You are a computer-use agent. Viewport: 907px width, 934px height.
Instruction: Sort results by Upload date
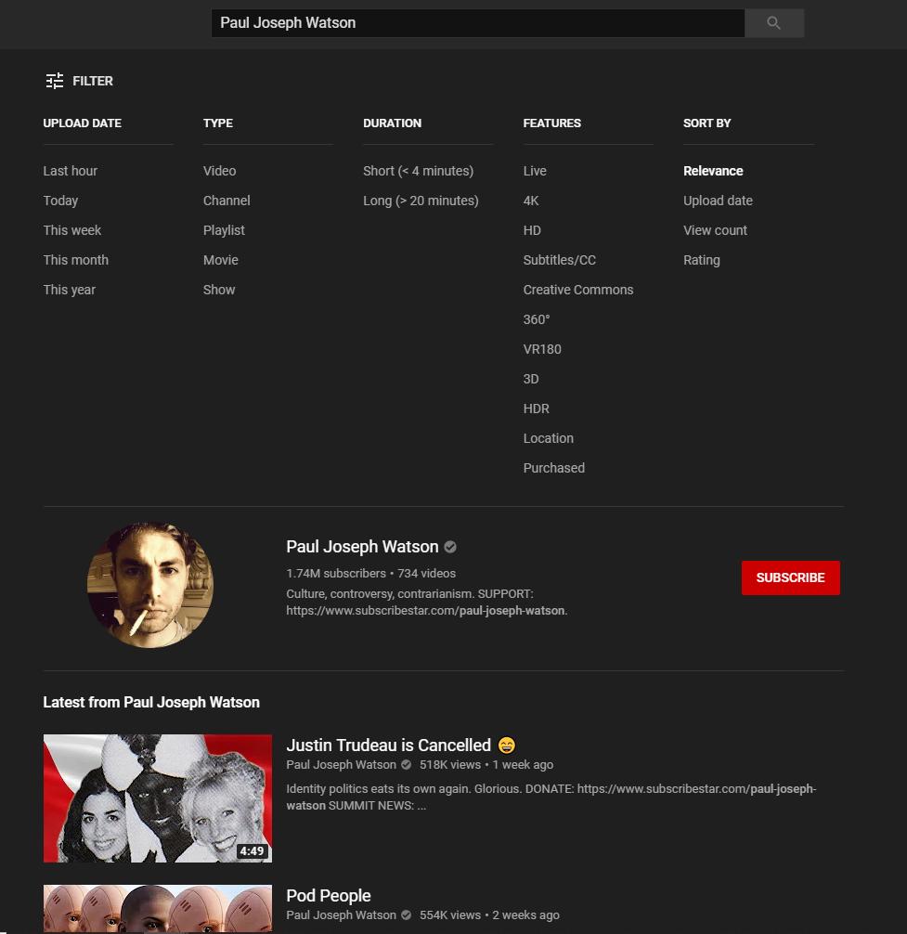[718, 201]
